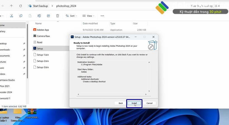Select the Setup-2.bin file icon
Screen dimensions: 229x125
(x=35, y=61)
